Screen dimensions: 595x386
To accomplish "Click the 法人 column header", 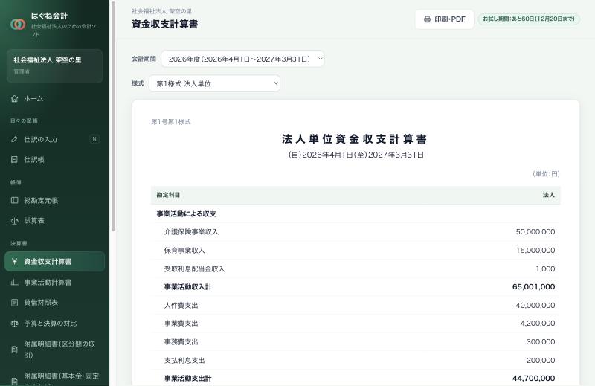I will click(x=549, y=195).
